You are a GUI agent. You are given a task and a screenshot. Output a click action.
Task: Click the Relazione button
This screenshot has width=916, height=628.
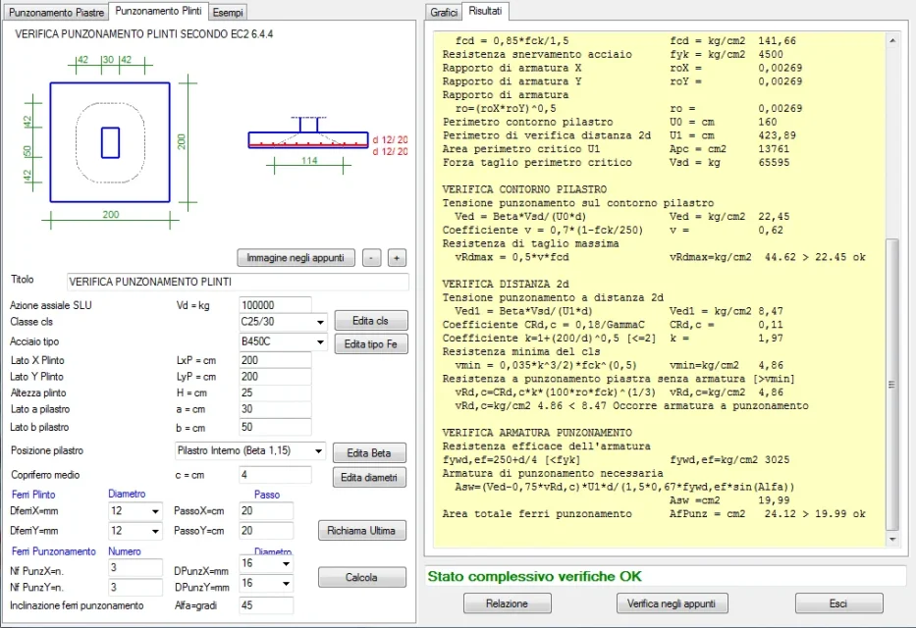507,603
